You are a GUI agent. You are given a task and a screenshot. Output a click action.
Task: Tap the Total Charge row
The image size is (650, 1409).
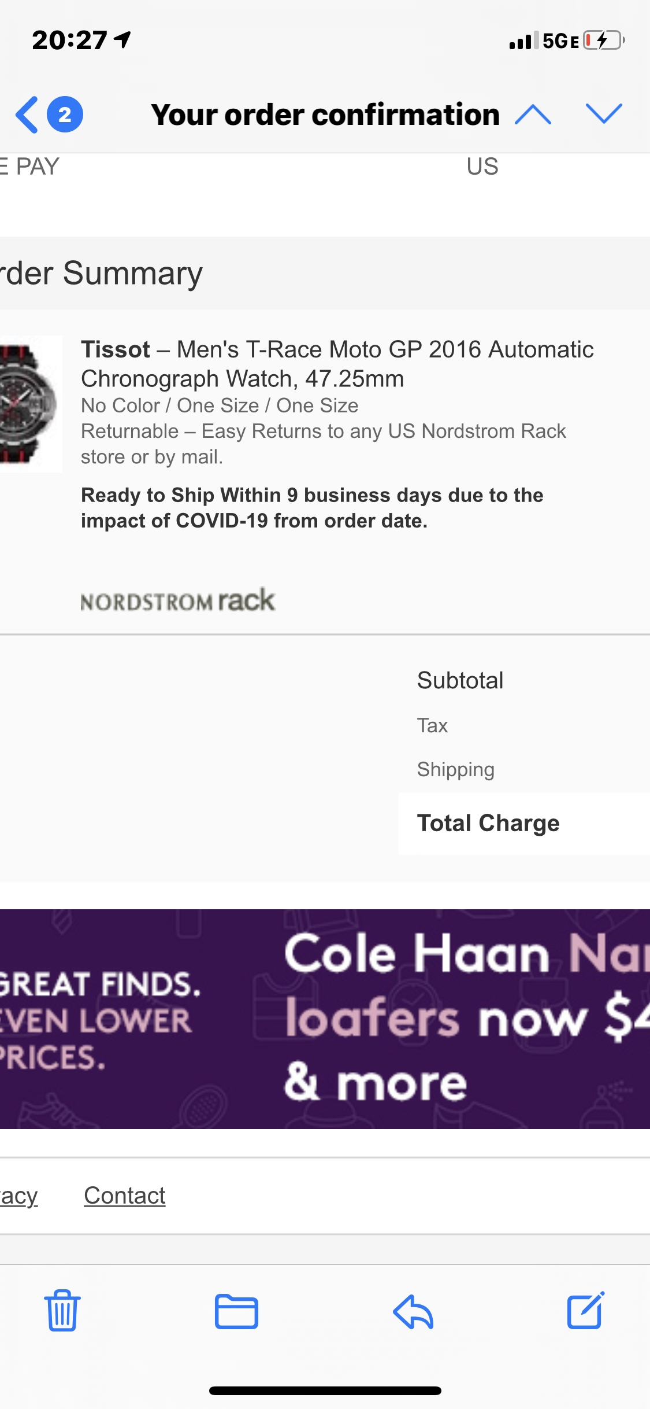(488, 822)
